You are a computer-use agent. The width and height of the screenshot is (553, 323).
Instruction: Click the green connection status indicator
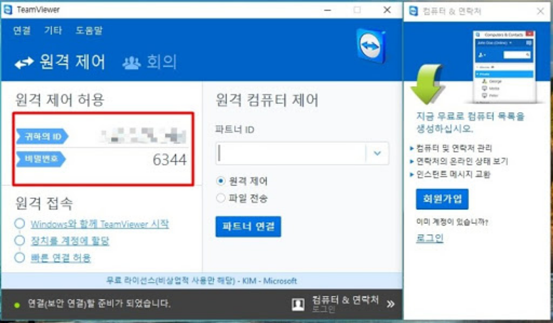17,305
